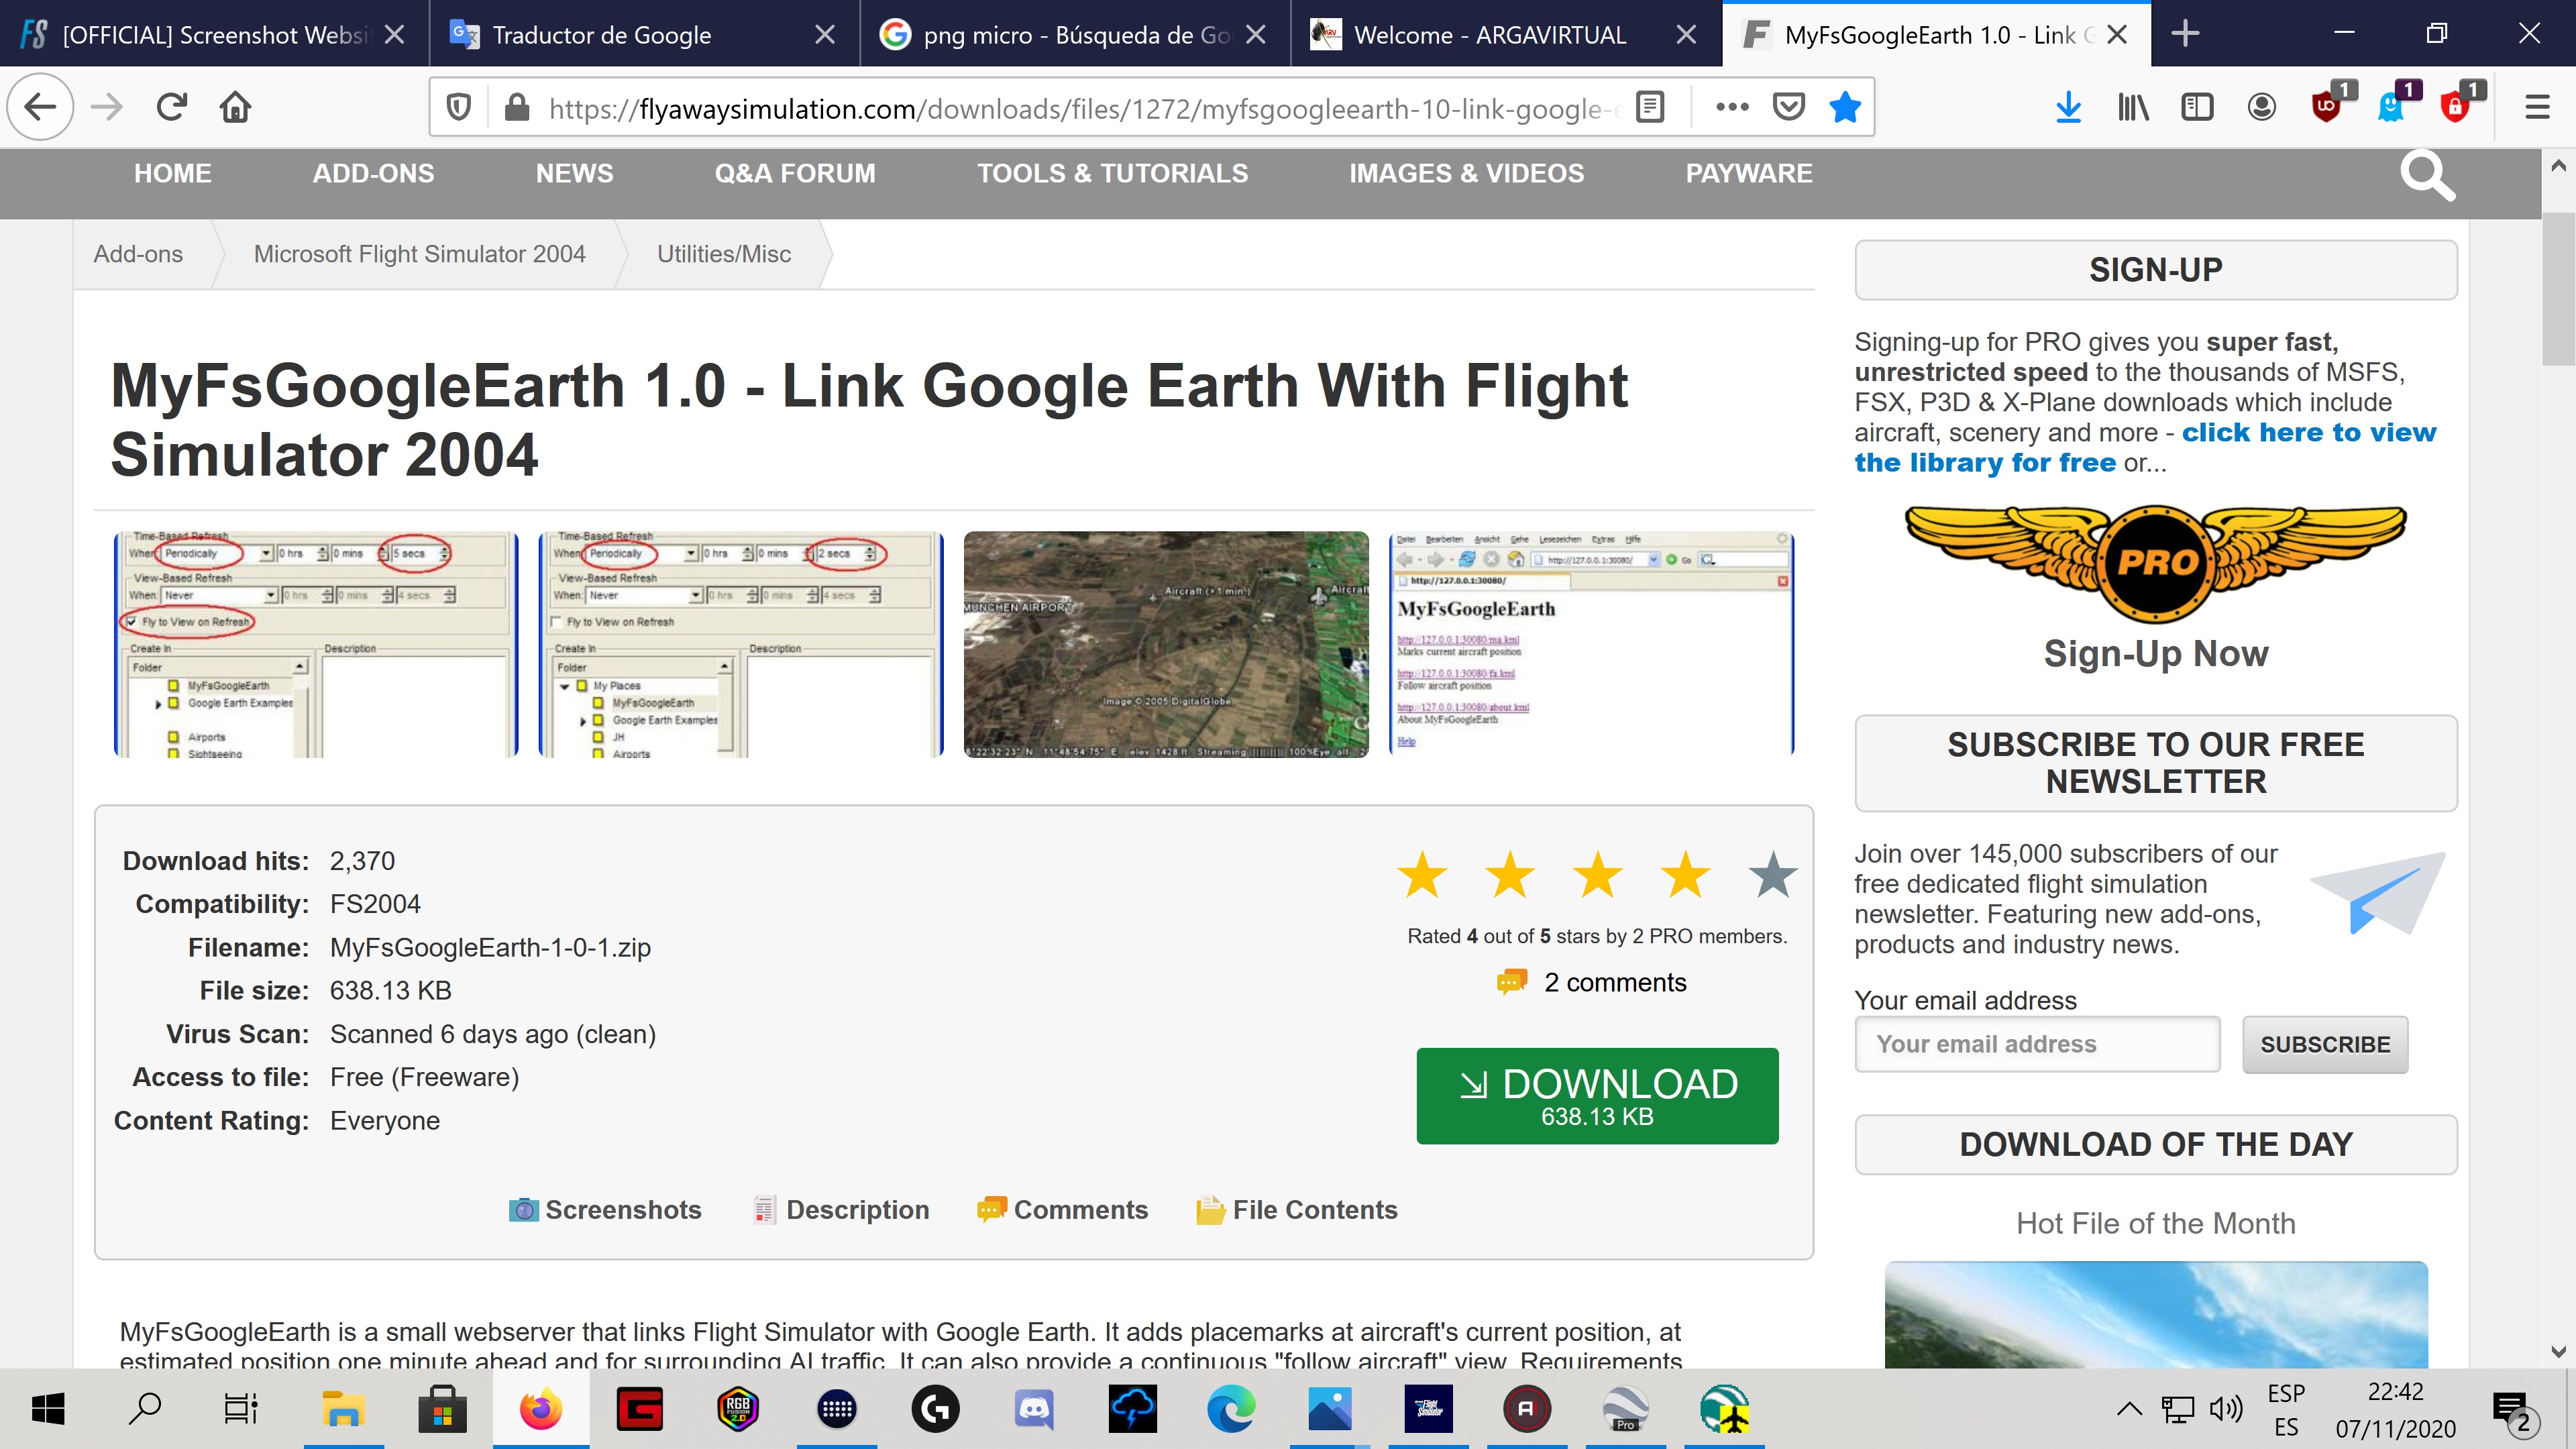Open the Munchen Airport satellite screenshot thumbnail
This screenshot has height=1449, width=2576.
click(x=1166, y=644)
